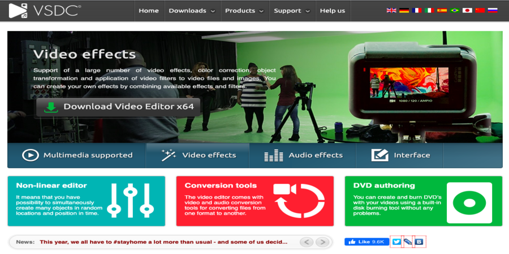Select the Multimedia supported tab
The width and height of the screenshot is (509, 254).
(76, 156)
